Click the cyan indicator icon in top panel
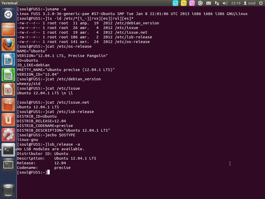 175,3
